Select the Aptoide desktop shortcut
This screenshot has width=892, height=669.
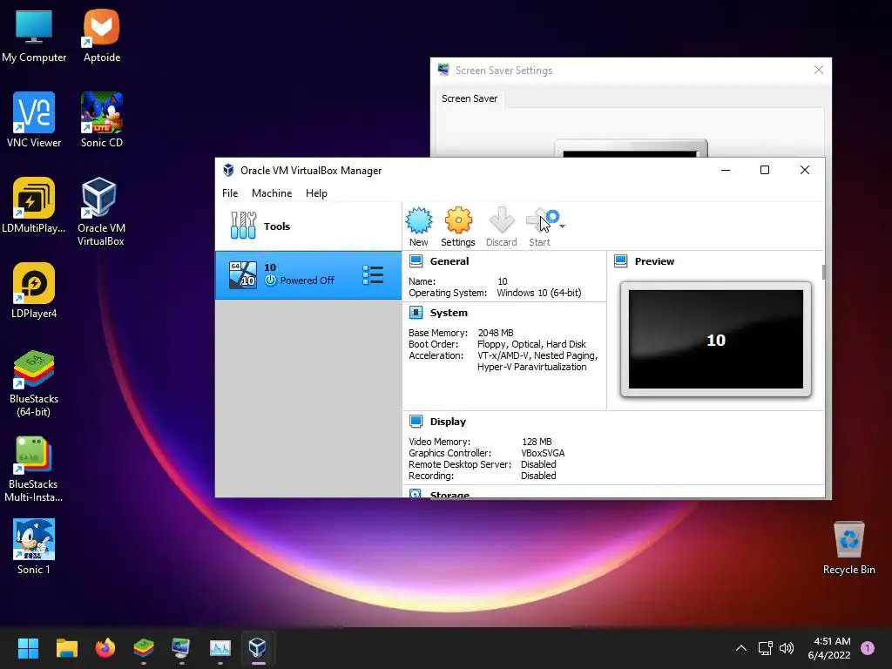pyautogui.click(x=102, y=37)
